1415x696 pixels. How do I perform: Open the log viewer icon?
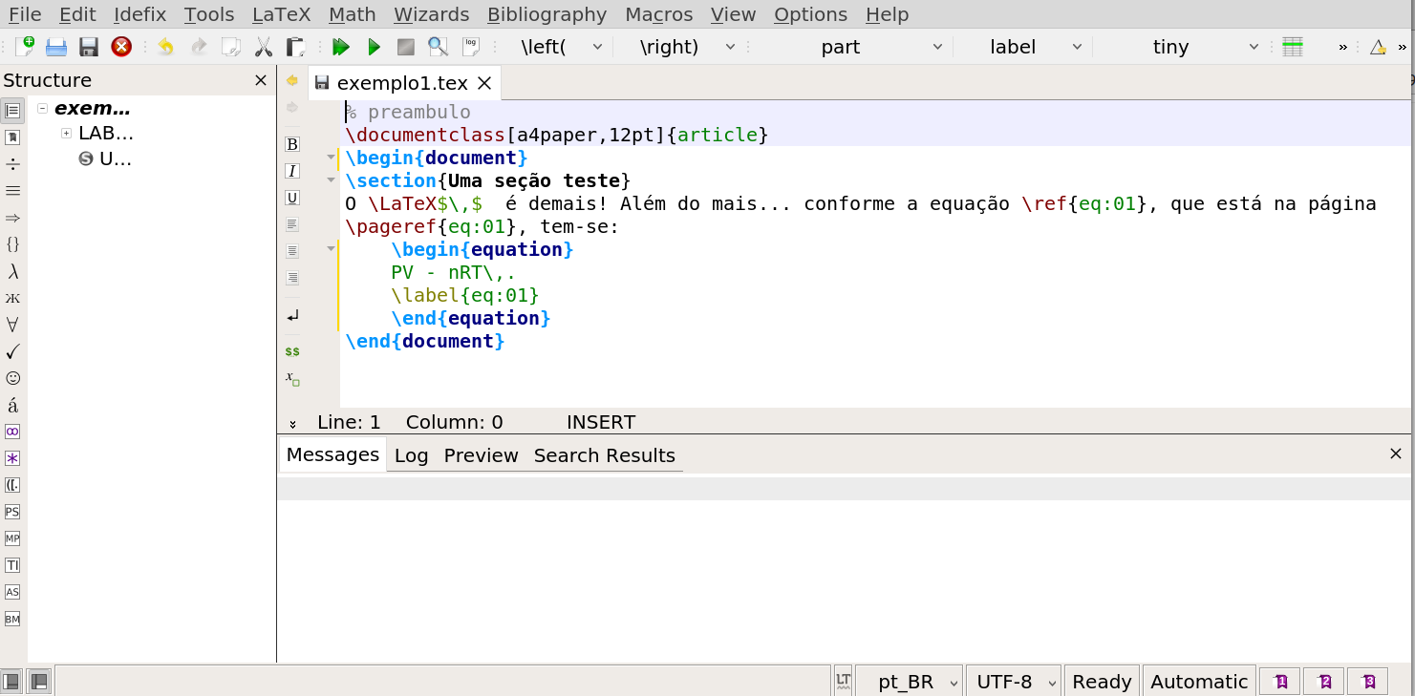(470, 46)
